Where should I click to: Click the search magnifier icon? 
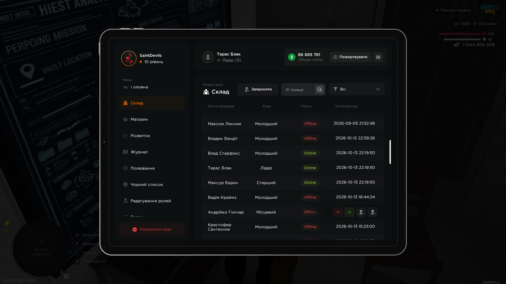click(x=320, y=90)
